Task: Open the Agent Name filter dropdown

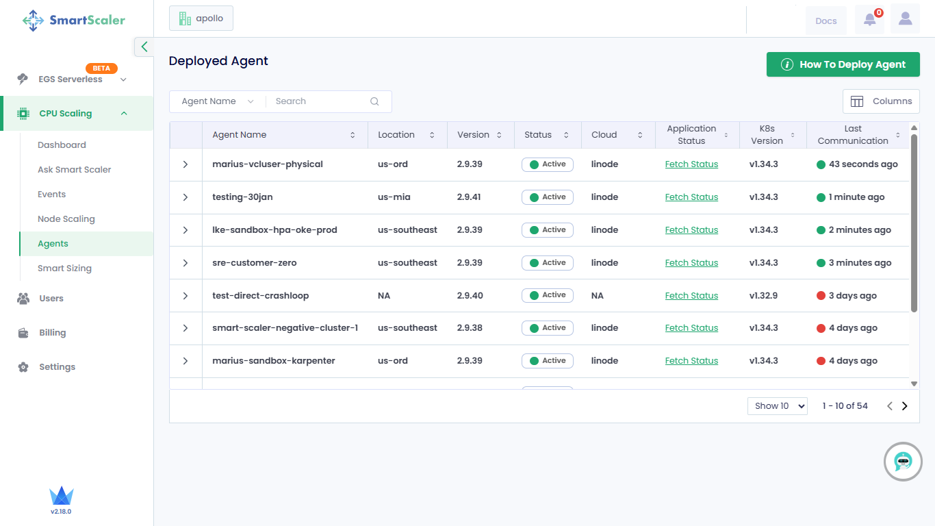Action: point(217,101)
